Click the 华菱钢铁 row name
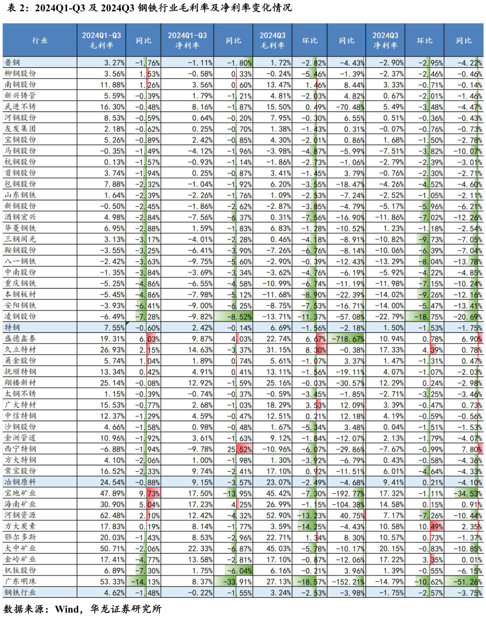Screen dimensions: 486x617 [x=20, y=228]
